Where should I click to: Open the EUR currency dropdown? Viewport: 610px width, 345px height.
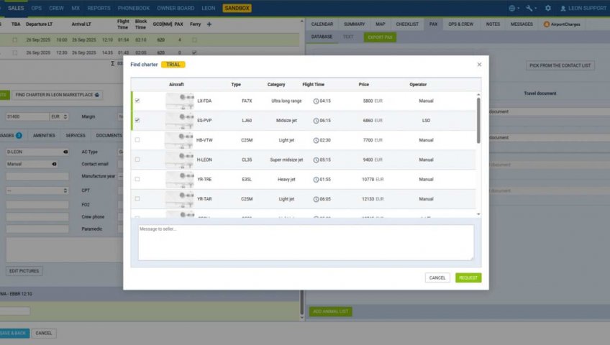[59, 116]
